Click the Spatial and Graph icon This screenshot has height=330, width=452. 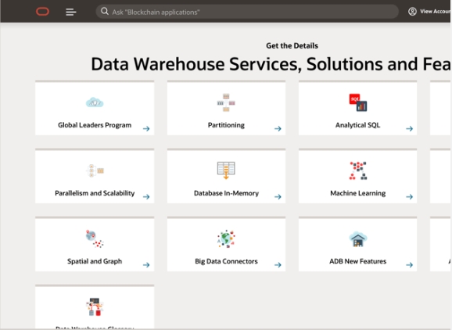95,239
